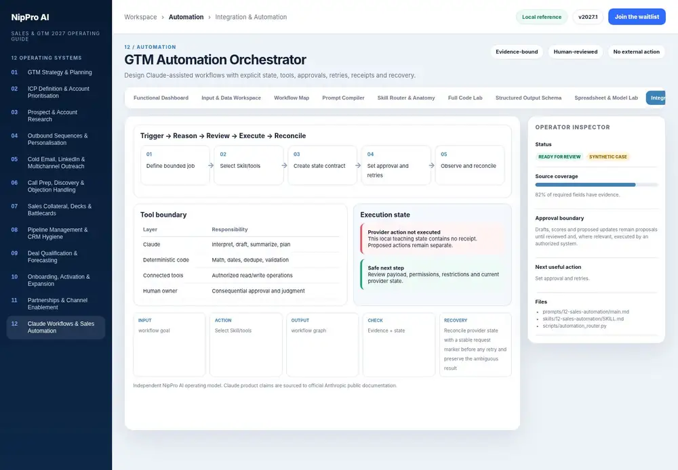Open ICP Definition & Account Prioritisation

pyautogui.click(x=56, y=92)
